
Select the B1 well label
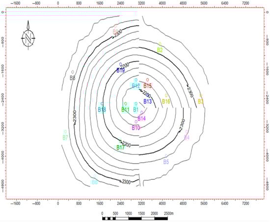(136, 110)
